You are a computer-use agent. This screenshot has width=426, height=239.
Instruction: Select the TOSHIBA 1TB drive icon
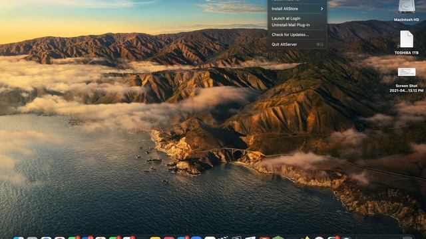coord(407,39)
